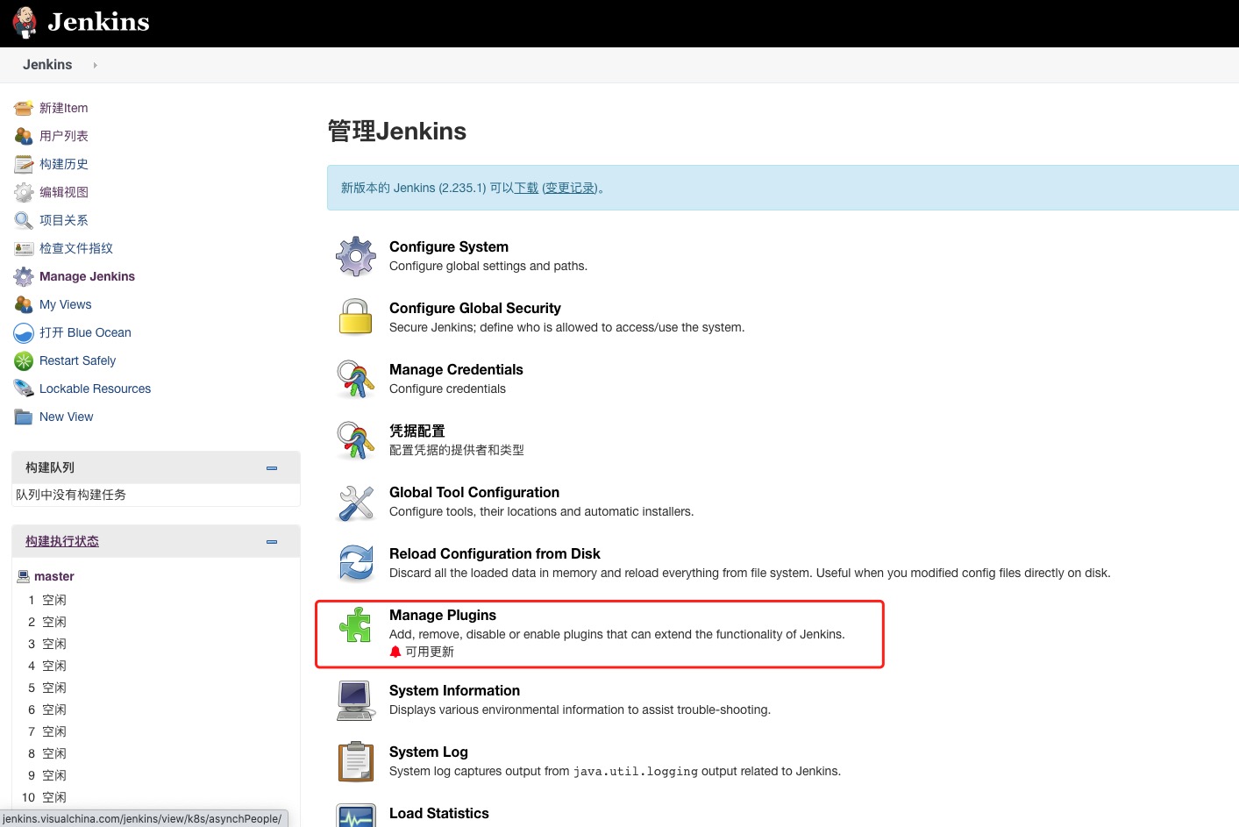Click the Jenkins breadcrumb link
This screenshot has width=1239, height=827.
tap(47, 65)
